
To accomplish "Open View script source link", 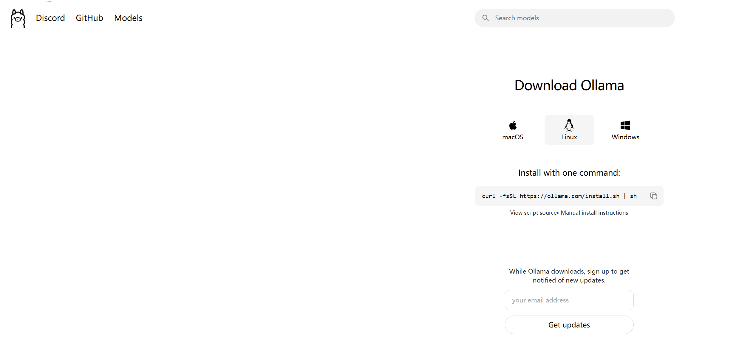I will (x=533, y=213).
